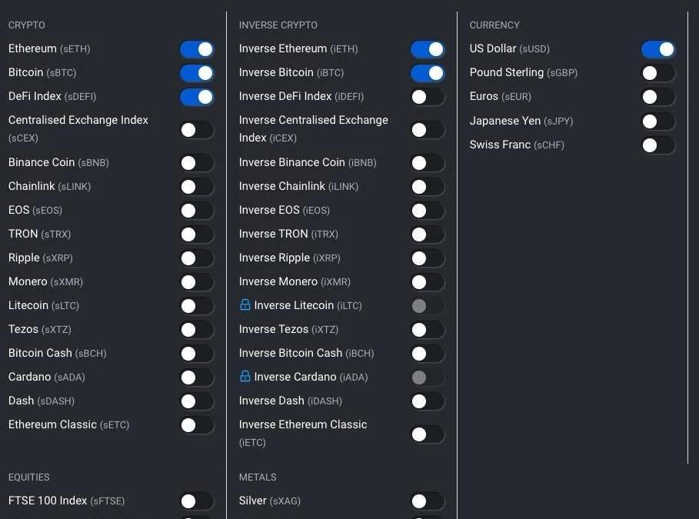
Task: Switch off Inverse Ethereum (iETH)
Action: click(428, 49)
